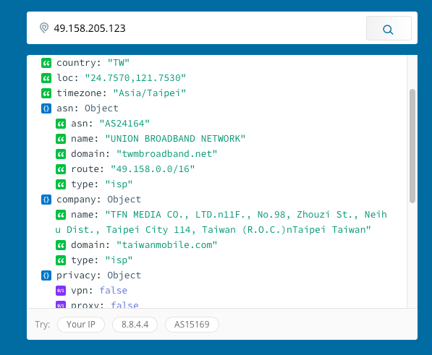
Task: Click the location pin icon in search box
Action: click(x=44, y=27)
